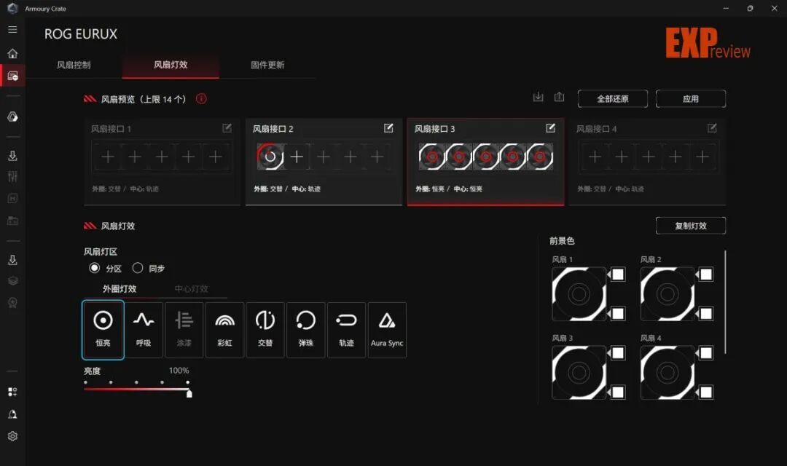Click the 亮度 brightness slider handle
The width and height of the screenshot is (787, 466).
tap(189, 393)
